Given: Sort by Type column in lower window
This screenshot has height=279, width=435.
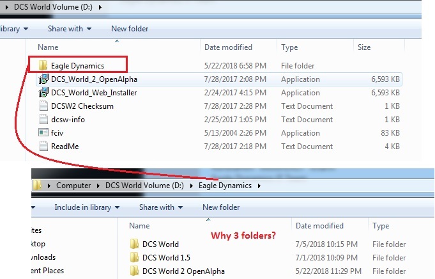Looking at the screenshot, I should click(381, 226).
